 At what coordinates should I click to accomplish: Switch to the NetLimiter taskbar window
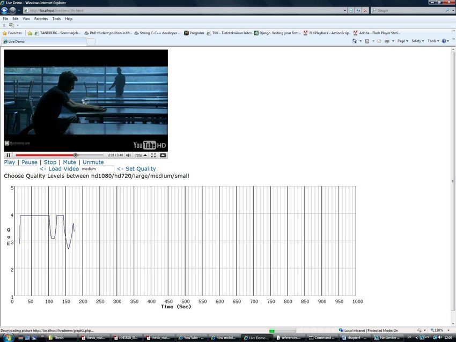point(388,338)
